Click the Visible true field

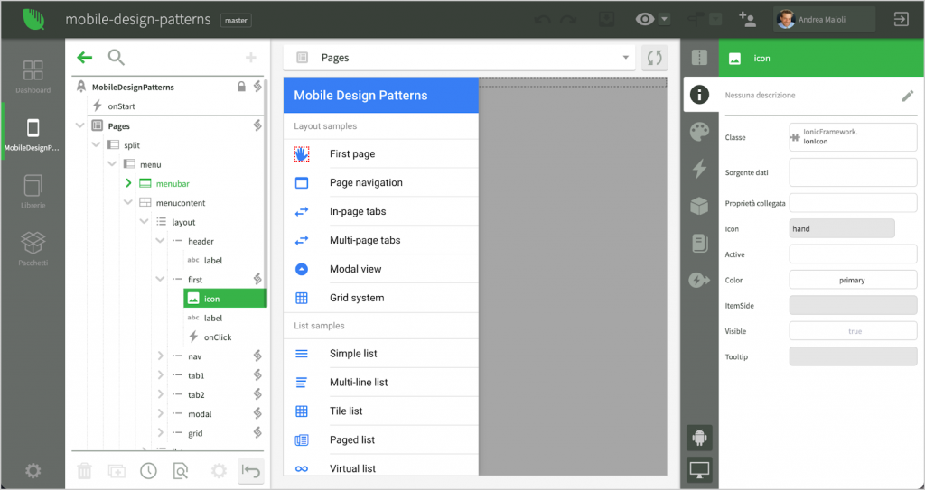coord(853,331)
